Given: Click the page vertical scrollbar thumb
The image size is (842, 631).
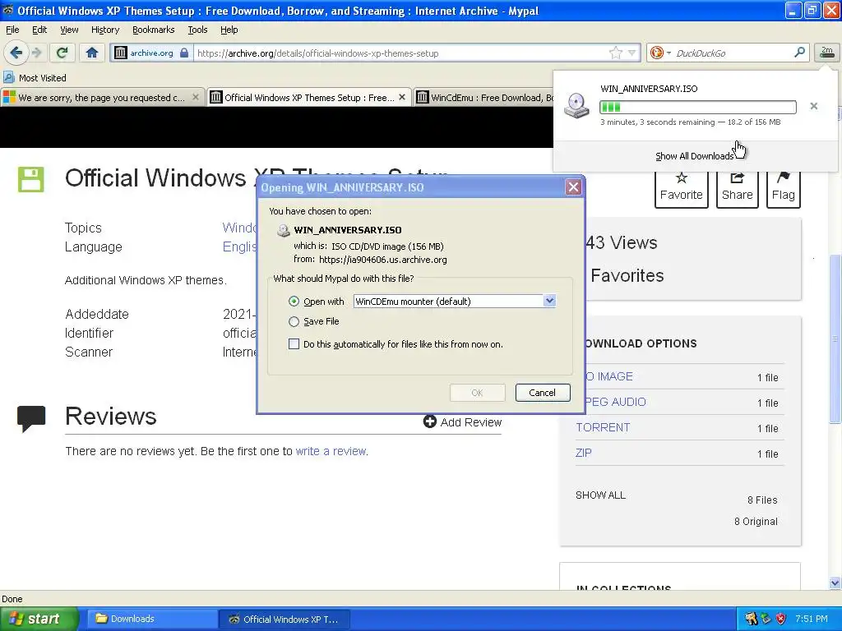Looking at the screenshot, I should click(x=835, y=338).
